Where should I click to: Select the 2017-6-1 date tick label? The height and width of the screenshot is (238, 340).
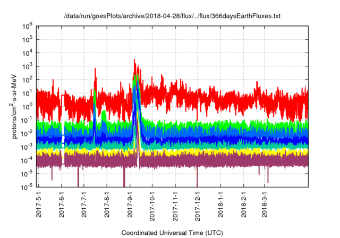[x=62, y=204]
